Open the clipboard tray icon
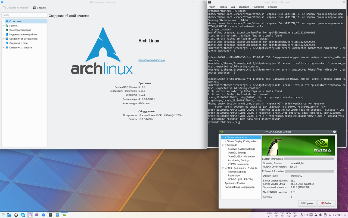Viewport: 348px width, 218px height. coord(325,215)
